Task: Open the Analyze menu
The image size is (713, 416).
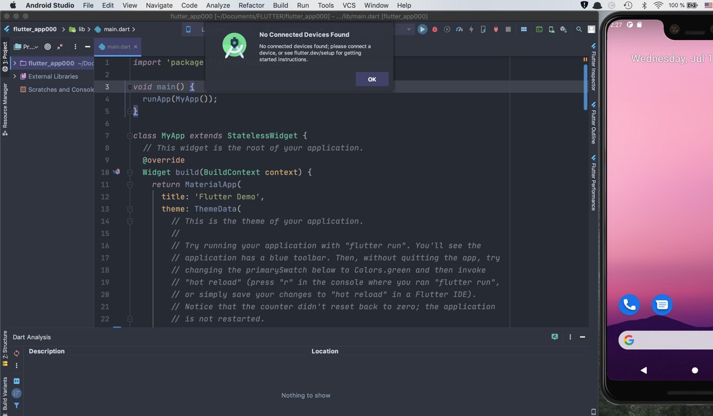Action: coord(218,6)
